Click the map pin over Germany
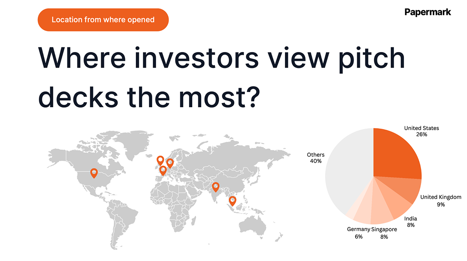The image size is (467, 261). pyautogui.click(x=170, y=163)
